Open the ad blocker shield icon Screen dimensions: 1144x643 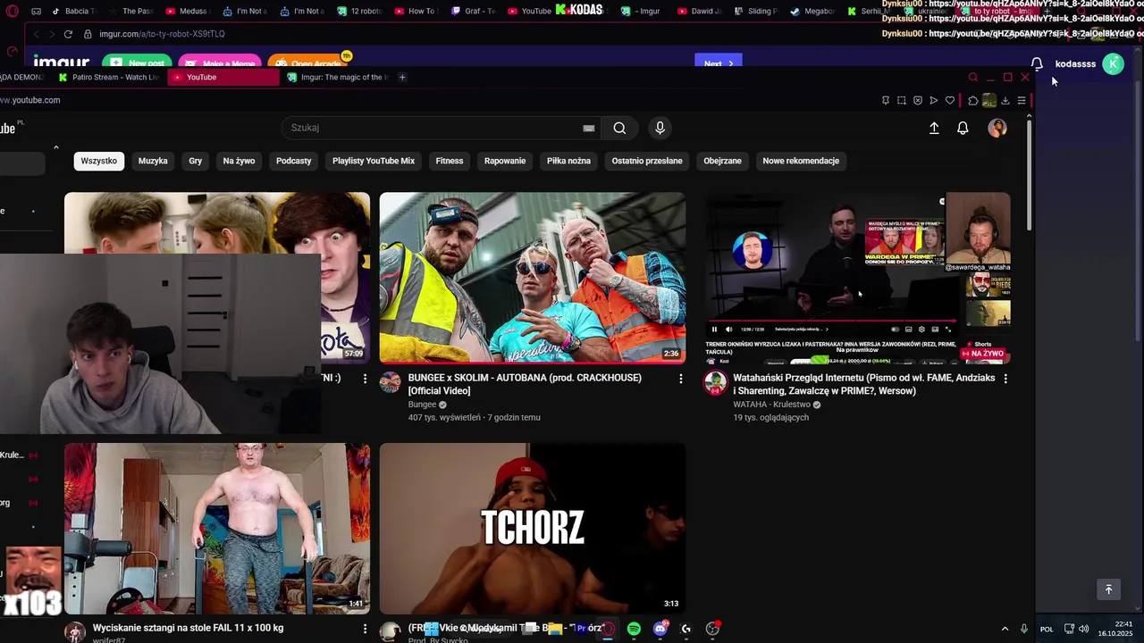click(918, 100)
